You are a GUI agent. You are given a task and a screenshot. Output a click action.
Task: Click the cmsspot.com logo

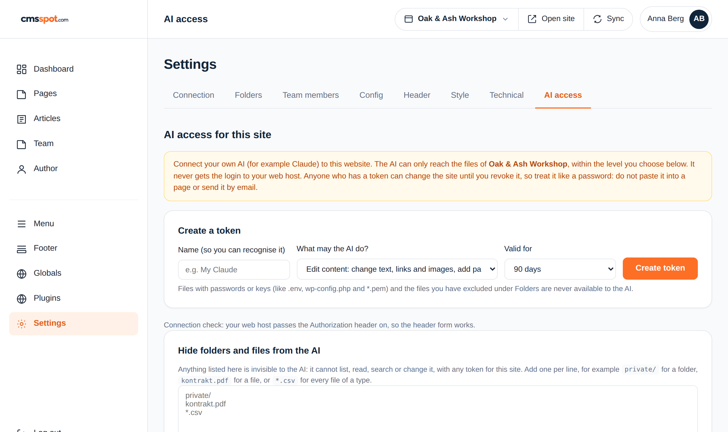point(45,19)
